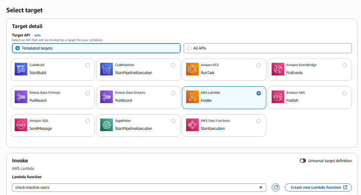The image size is (361, 195).
Task: Click the Amazon ECS service icon
Action: click(x=192, y=69)
